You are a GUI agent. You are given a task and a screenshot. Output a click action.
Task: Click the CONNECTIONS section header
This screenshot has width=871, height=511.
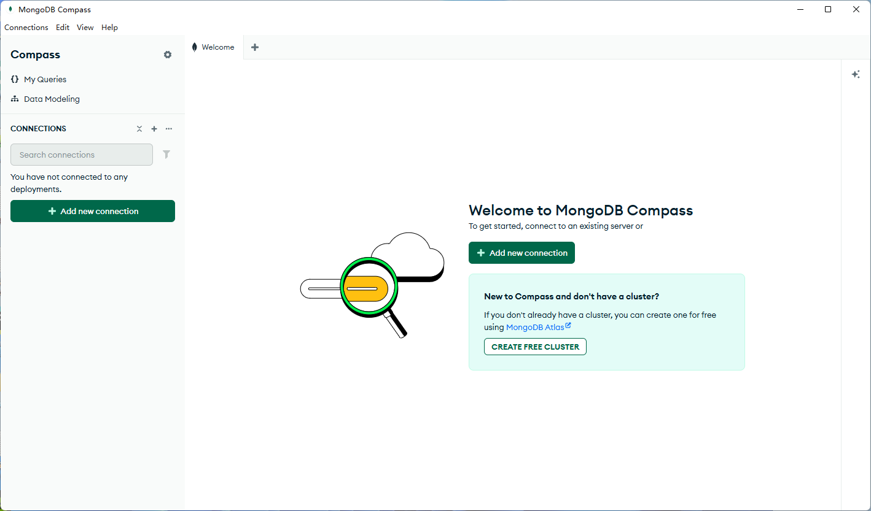coord(38,129)
